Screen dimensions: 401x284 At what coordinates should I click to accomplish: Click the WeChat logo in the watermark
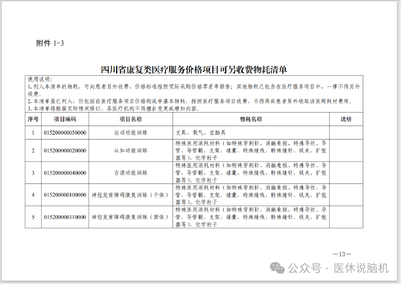[x=278, y=268]
